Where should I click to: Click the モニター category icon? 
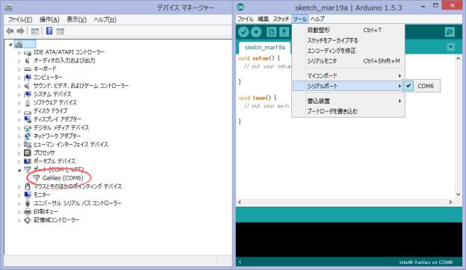point(28,195)
